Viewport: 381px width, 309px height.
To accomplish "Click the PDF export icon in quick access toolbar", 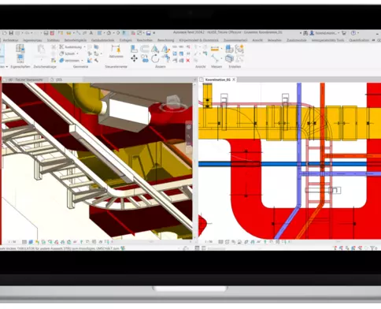I will [52, 33].
